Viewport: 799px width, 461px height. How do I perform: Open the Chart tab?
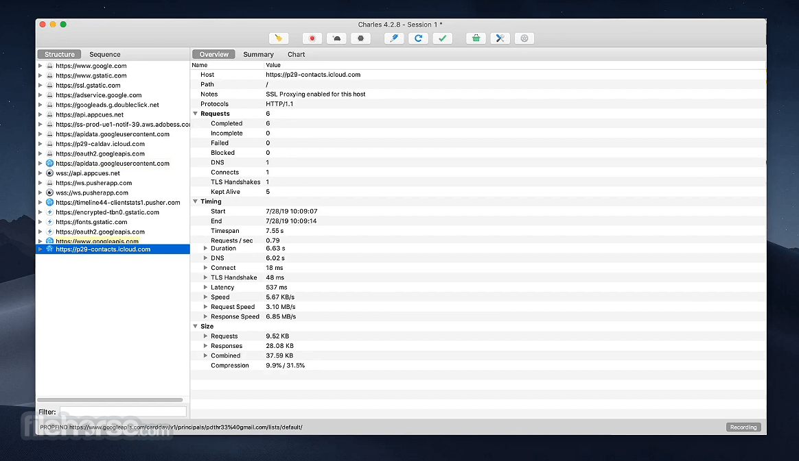pyautogui.click(x=296, y=54)
